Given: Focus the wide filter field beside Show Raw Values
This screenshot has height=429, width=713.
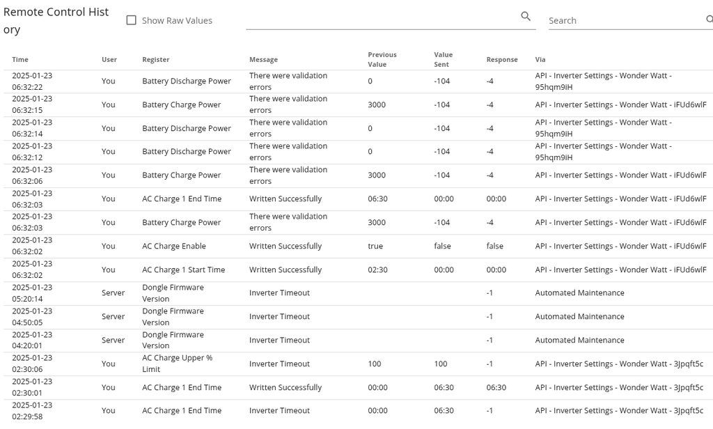Looking at the screenshot, I should pos(383,19).
